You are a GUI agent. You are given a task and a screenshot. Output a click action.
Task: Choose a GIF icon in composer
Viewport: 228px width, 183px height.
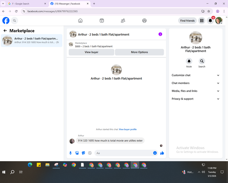[90, 153]
